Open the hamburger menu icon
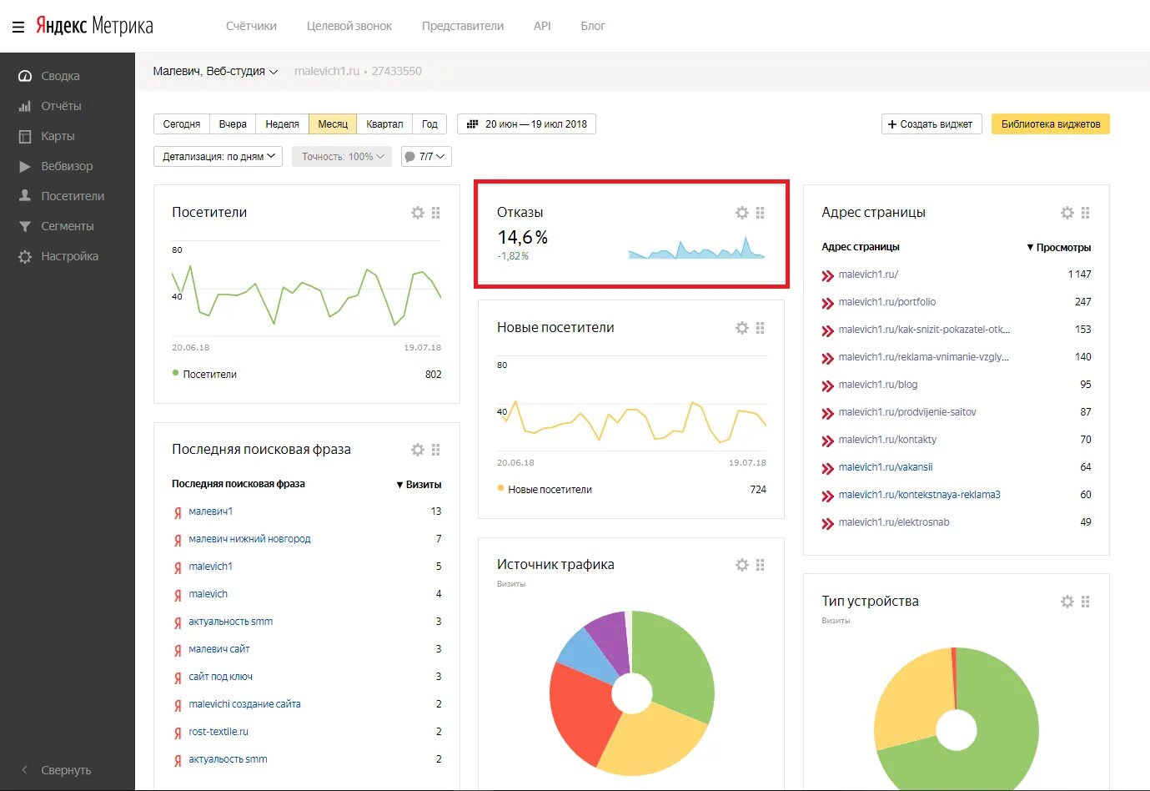The image size is (1150, 791). pyautogui.click(x=18, y=27)
